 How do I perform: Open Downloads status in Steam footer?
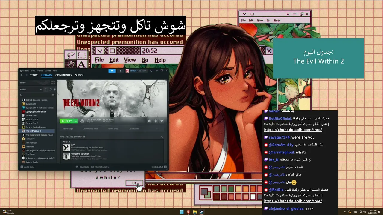92,167
